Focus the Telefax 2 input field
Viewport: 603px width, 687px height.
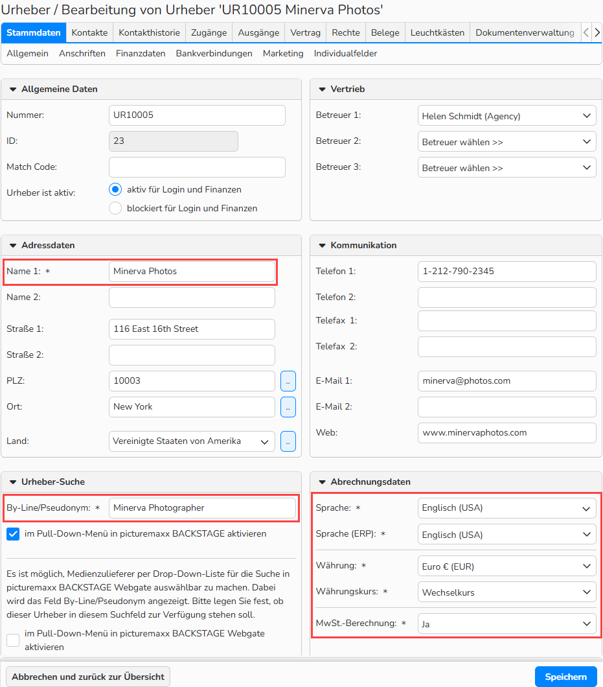click(506, 347)
